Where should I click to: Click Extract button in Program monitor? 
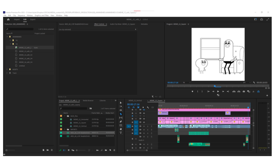(239, 91)
